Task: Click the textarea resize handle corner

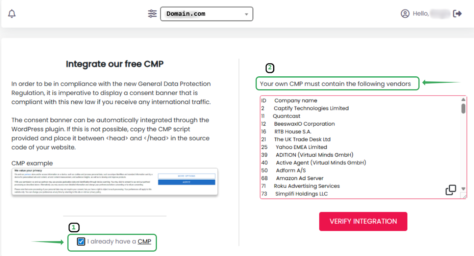Action: tap(464, 196)
